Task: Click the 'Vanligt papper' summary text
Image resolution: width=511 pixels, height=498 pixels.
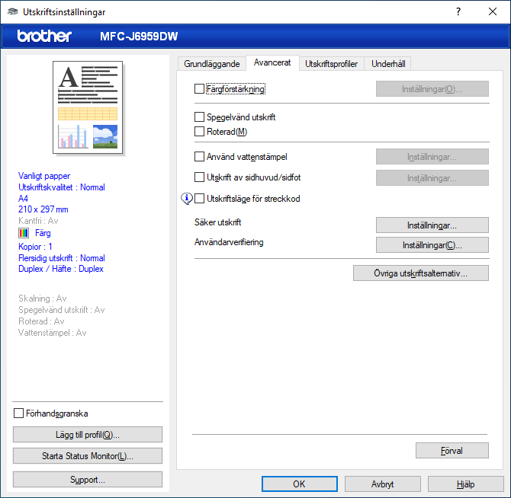Action: [44, 176]
